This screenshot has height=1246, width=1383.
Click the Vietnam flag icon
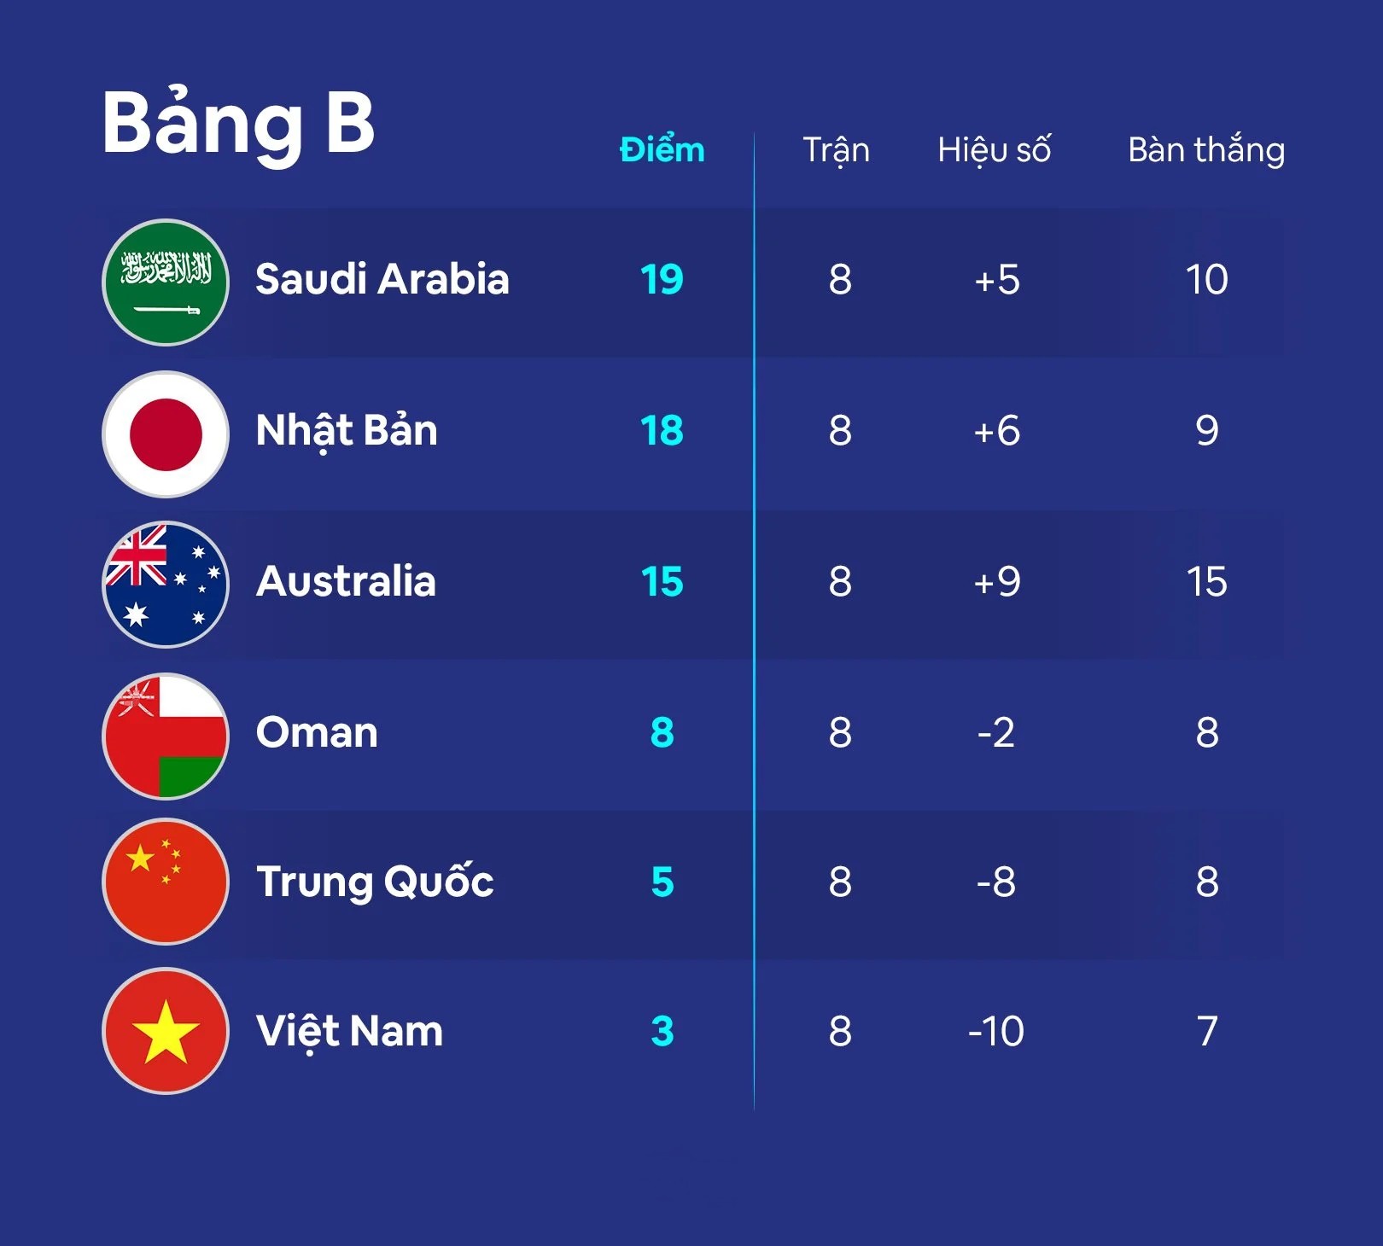(166, 1031)
